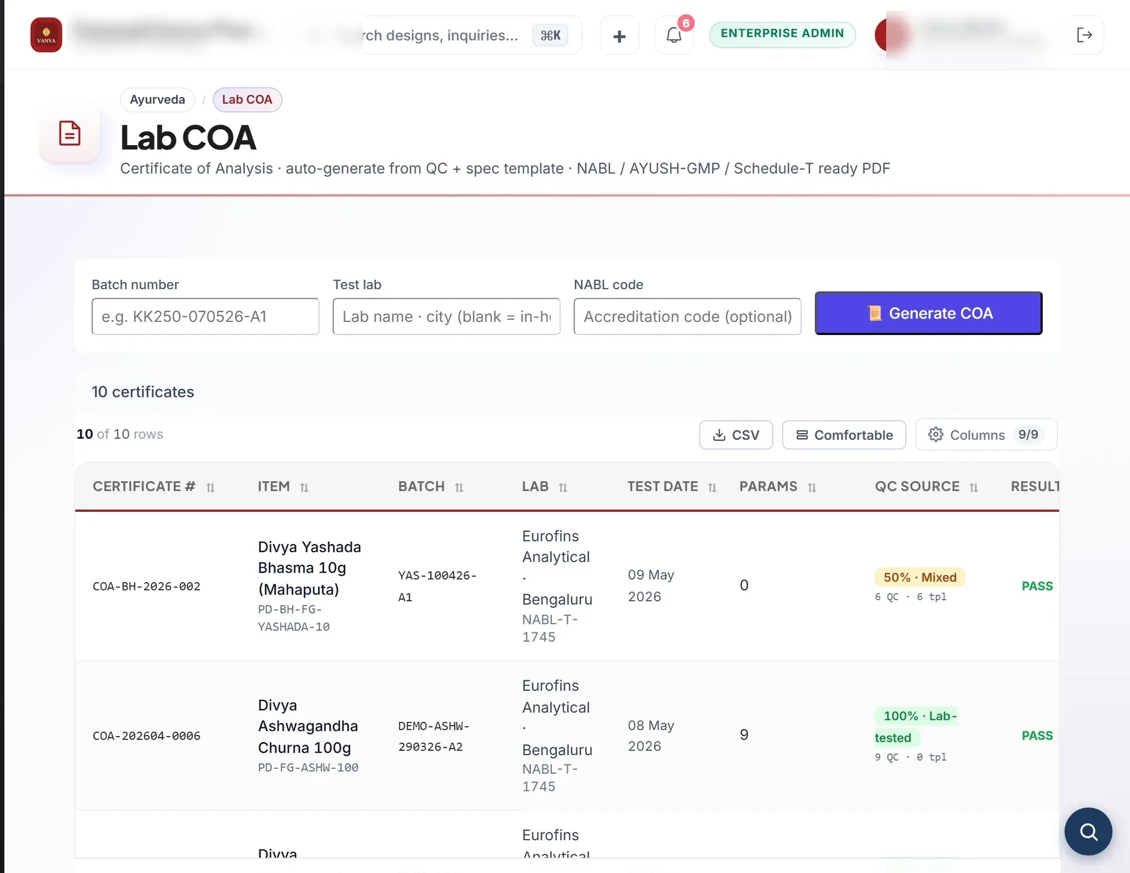Click the logout icon
The width and height of the screenshot is (1130, 873).
pyautogui.click(x=1085, y=35)
